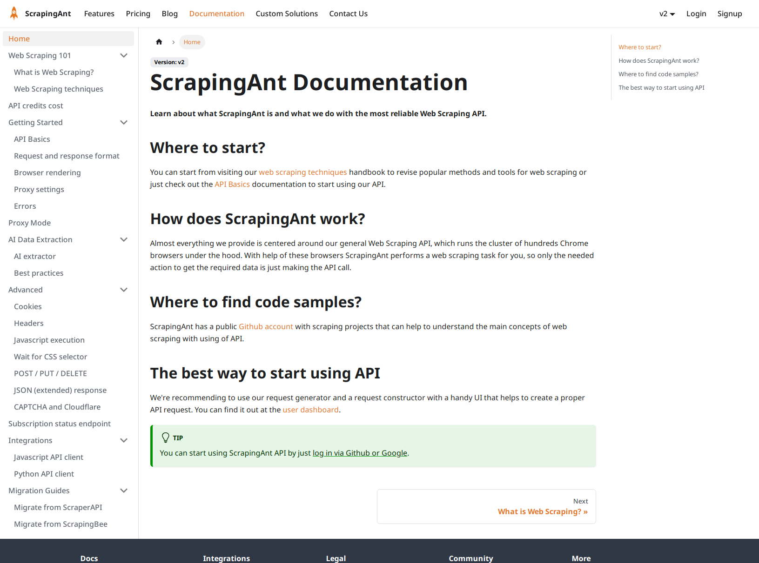Open the v2 version dropdown
The image size is (759, 563).
tap(667, 14)
